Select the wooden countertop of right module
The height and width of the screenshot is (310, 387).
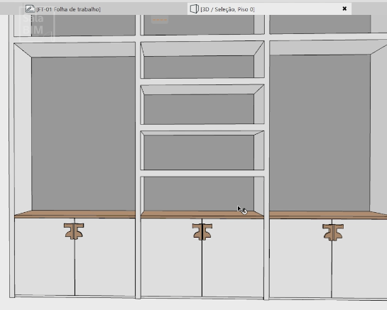click(328, 215)
